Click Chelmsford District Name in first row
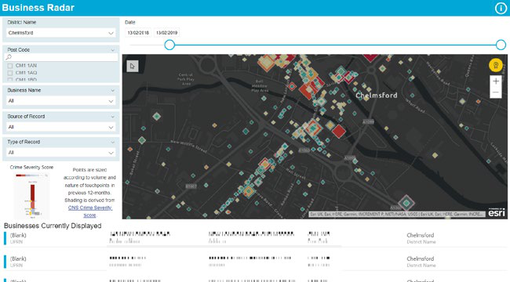Screen dimensions: 510x282 click(x=421, y=238)
